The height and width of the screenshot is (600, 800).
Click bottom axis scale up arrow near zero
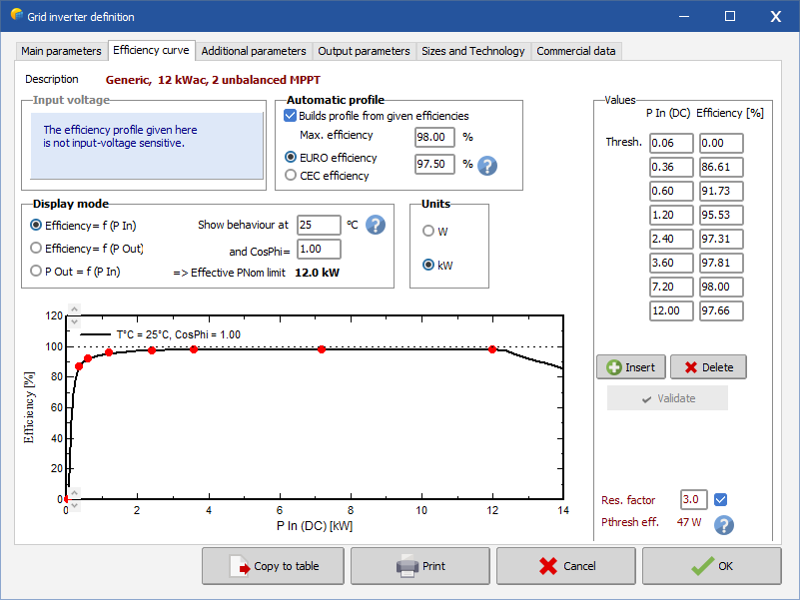(75, 492)
